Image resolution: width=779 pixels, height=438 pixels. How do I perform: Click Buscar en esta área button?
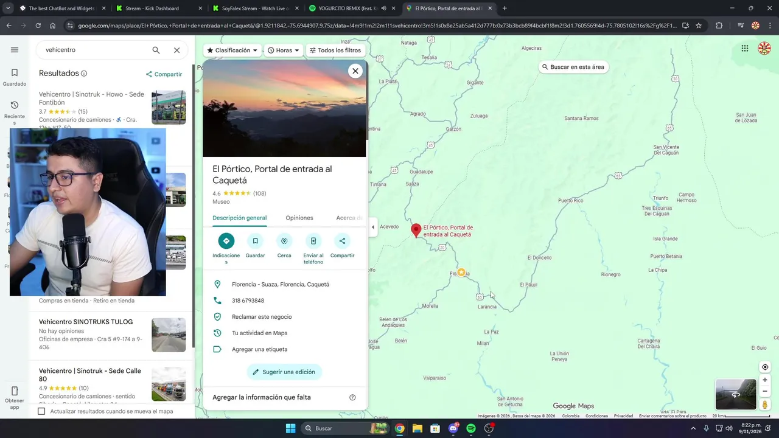tap(573, 67)
